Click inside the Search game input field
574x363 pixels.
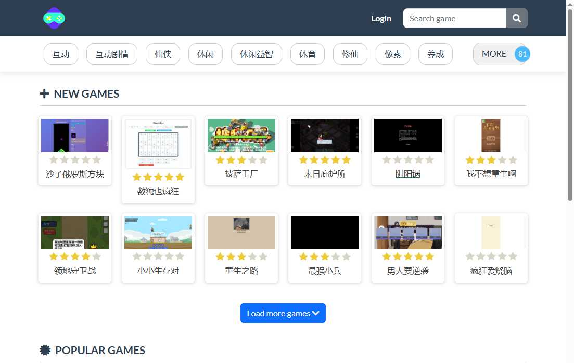(x=454, y=18)
